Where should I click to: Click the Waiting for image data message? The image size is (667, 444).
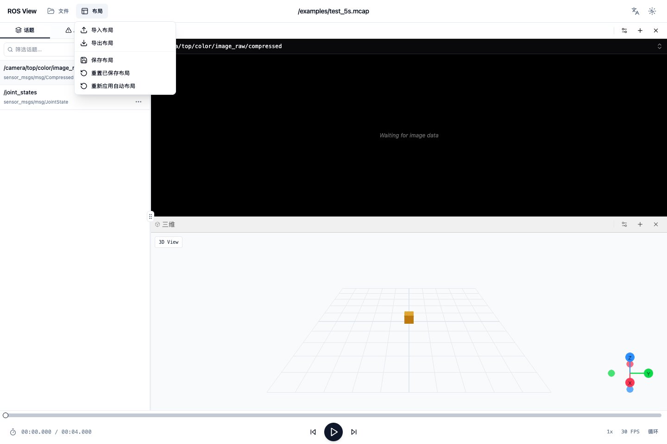coord(409,136)
